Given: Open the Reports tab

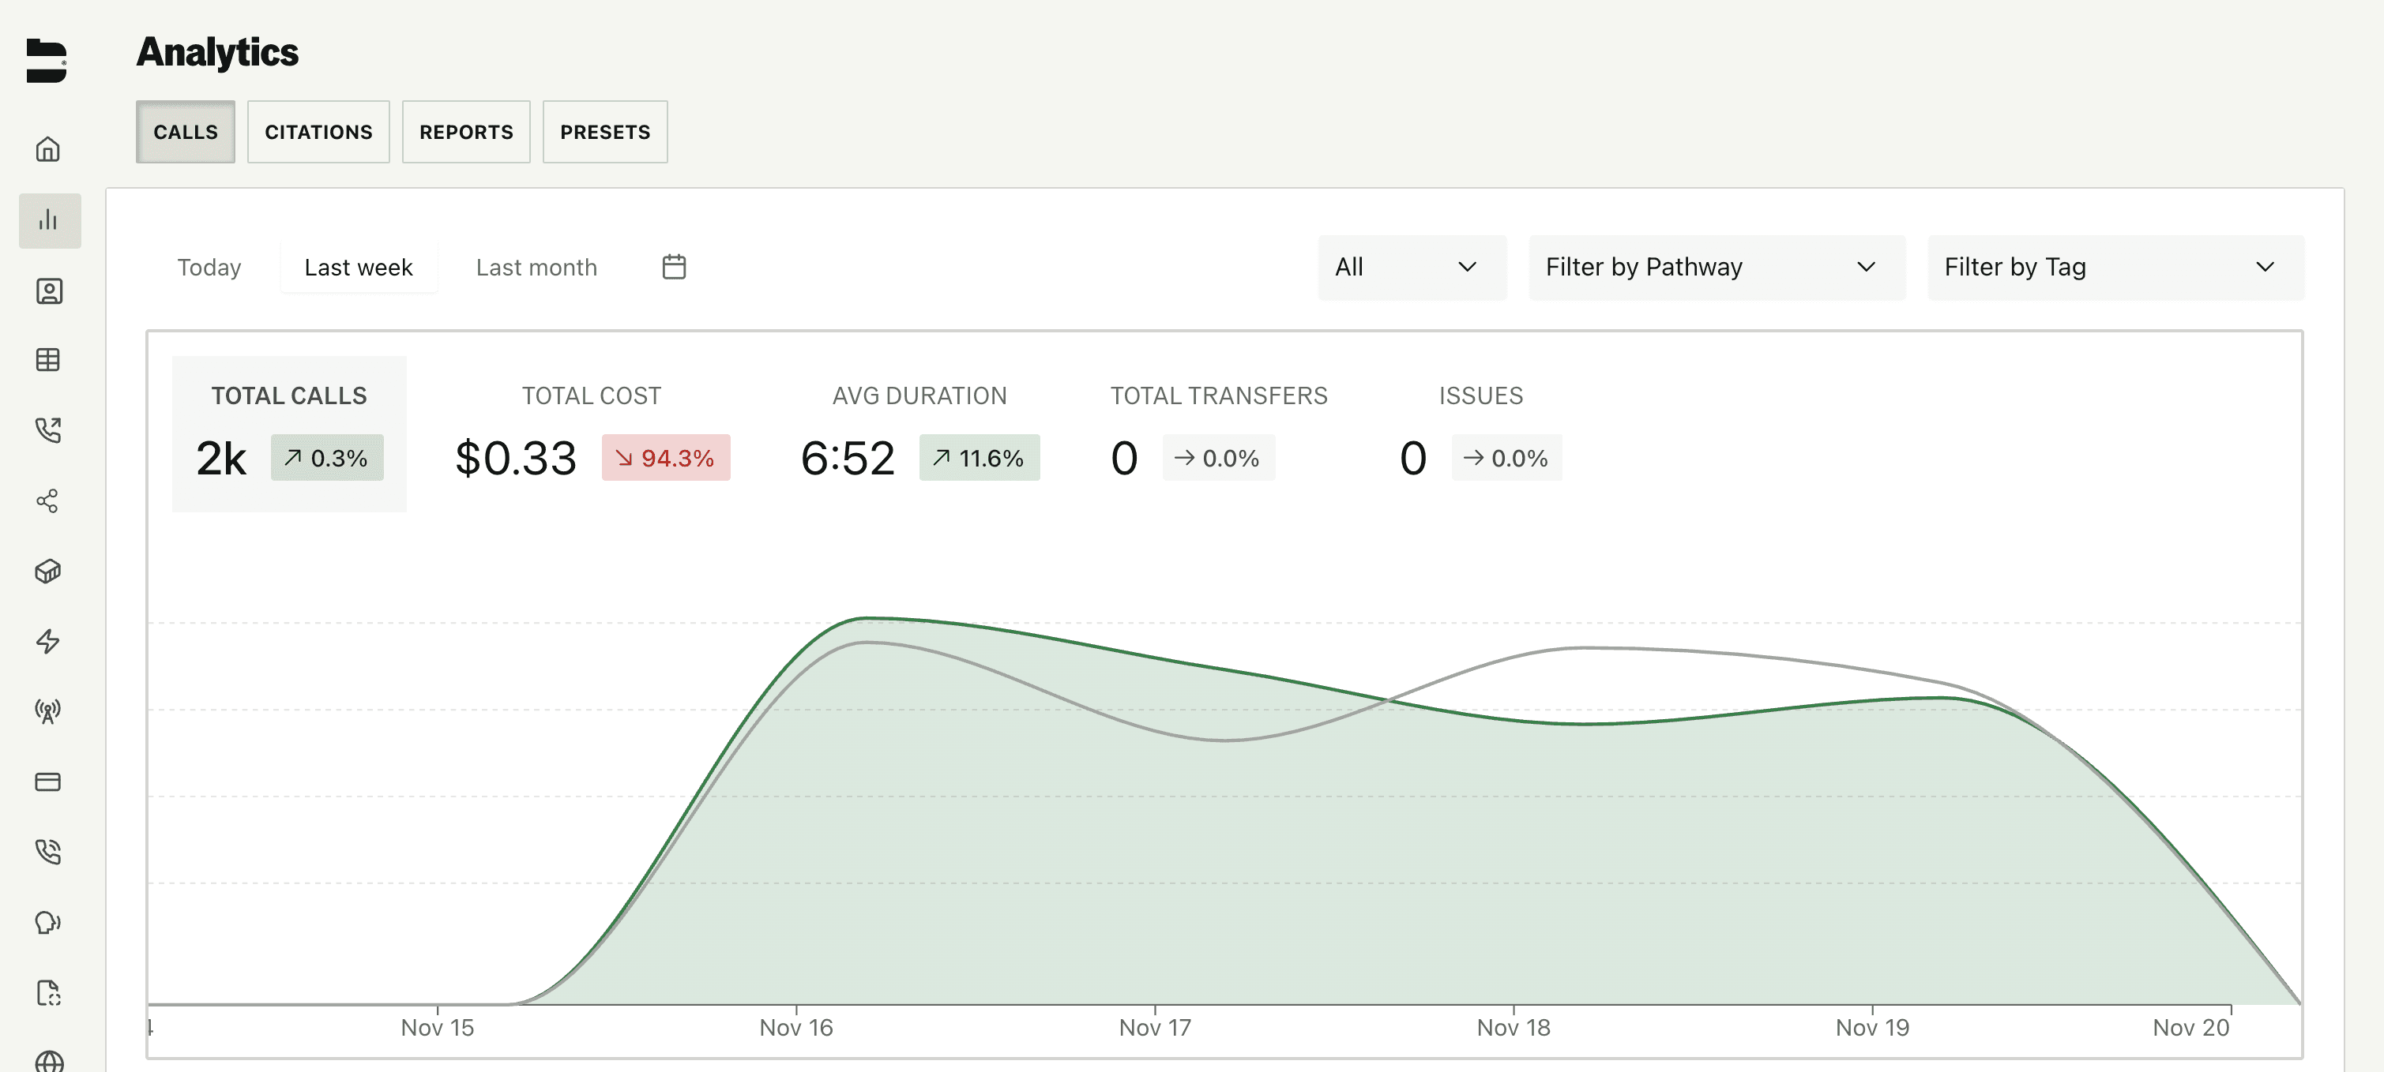Looking at the screenshot, I should (466, 131).
